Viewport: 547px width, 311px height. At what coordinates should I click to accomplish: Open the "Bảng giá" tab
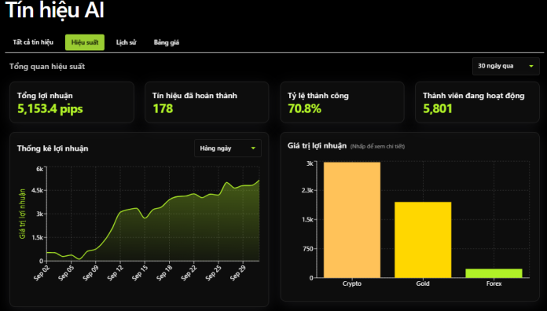coord(167,42)
